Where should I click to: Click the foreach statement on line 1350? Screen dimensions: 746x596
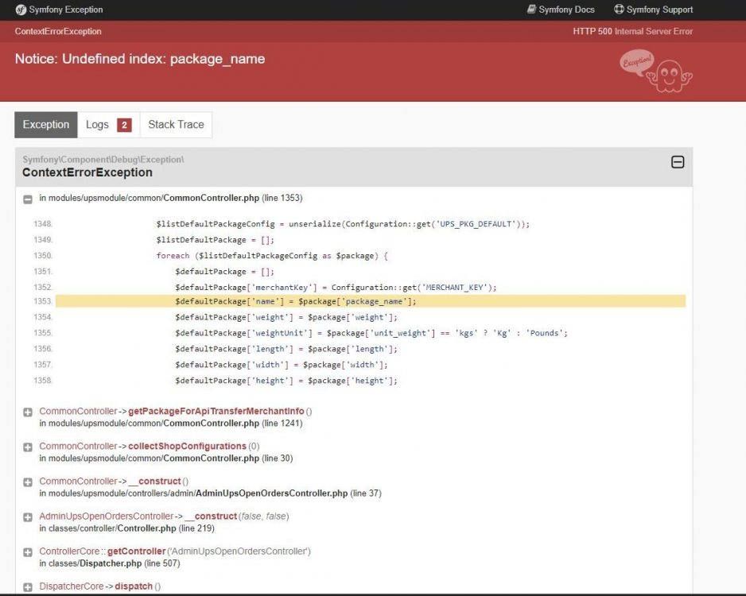272,256
